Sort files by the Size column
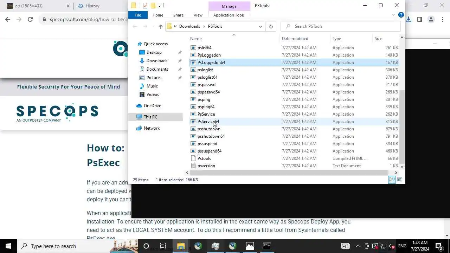The width and height of the screenshot is (450, 253). point(378,39)
